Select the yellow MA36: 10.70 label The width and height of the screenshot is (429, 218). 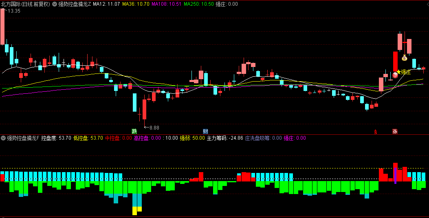(136, 4)
